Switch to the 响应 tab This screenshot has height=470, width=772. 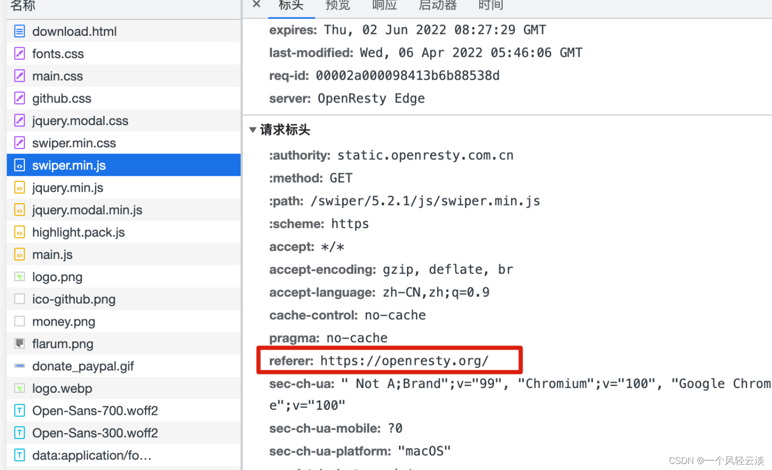coord(384,6)
